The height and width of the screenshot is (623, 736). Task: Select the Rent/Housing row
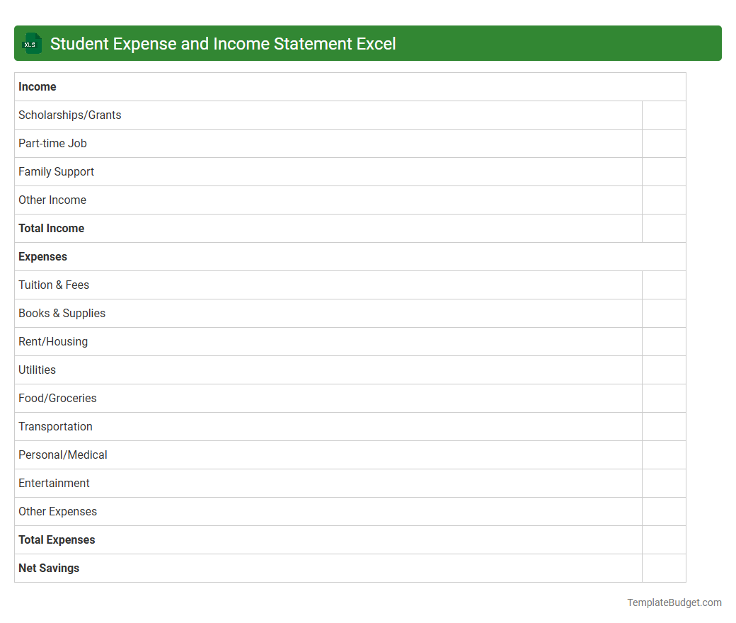tap(53, 341)
